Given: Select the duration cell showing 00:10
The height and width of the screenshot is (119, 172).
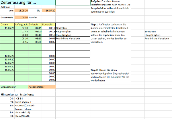Looking at the screenshot, I should (48, 35).
